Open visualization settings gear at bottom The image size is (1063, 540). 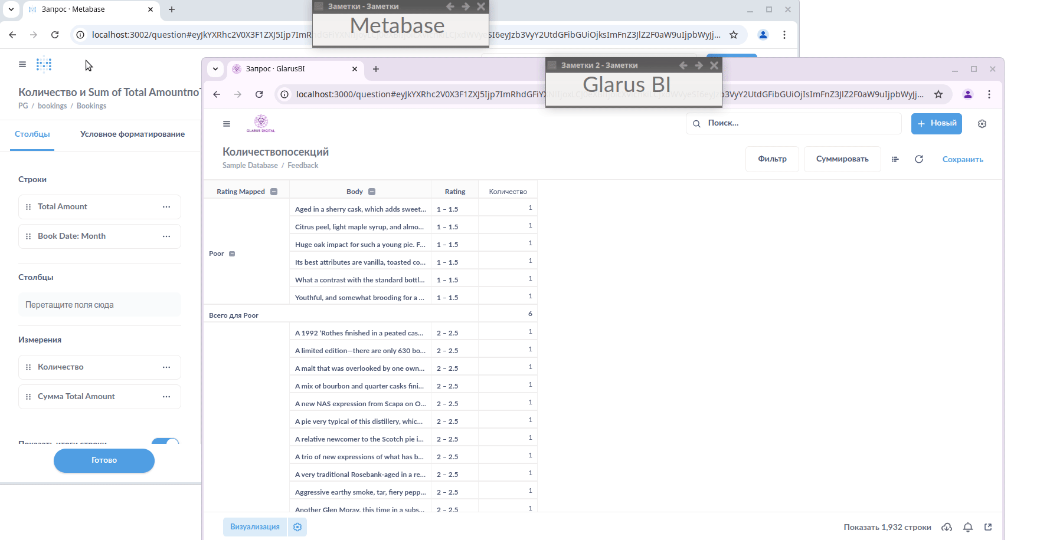[297, 527]
